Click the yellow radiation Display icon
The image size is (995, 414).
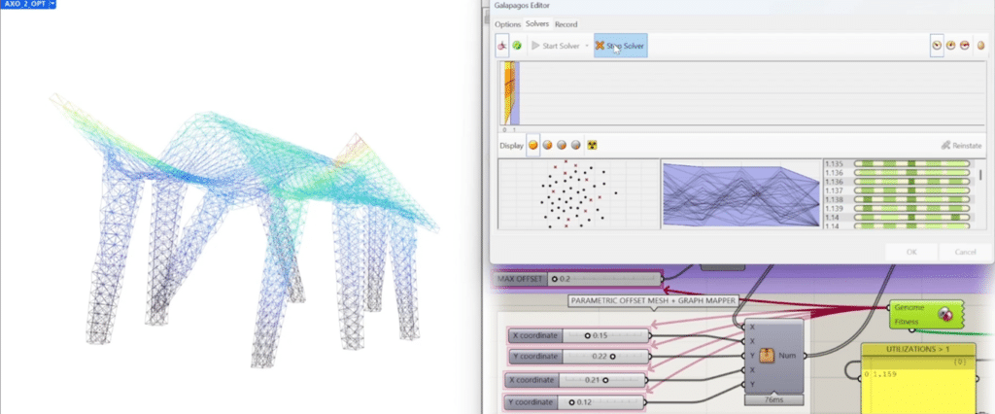591,145
